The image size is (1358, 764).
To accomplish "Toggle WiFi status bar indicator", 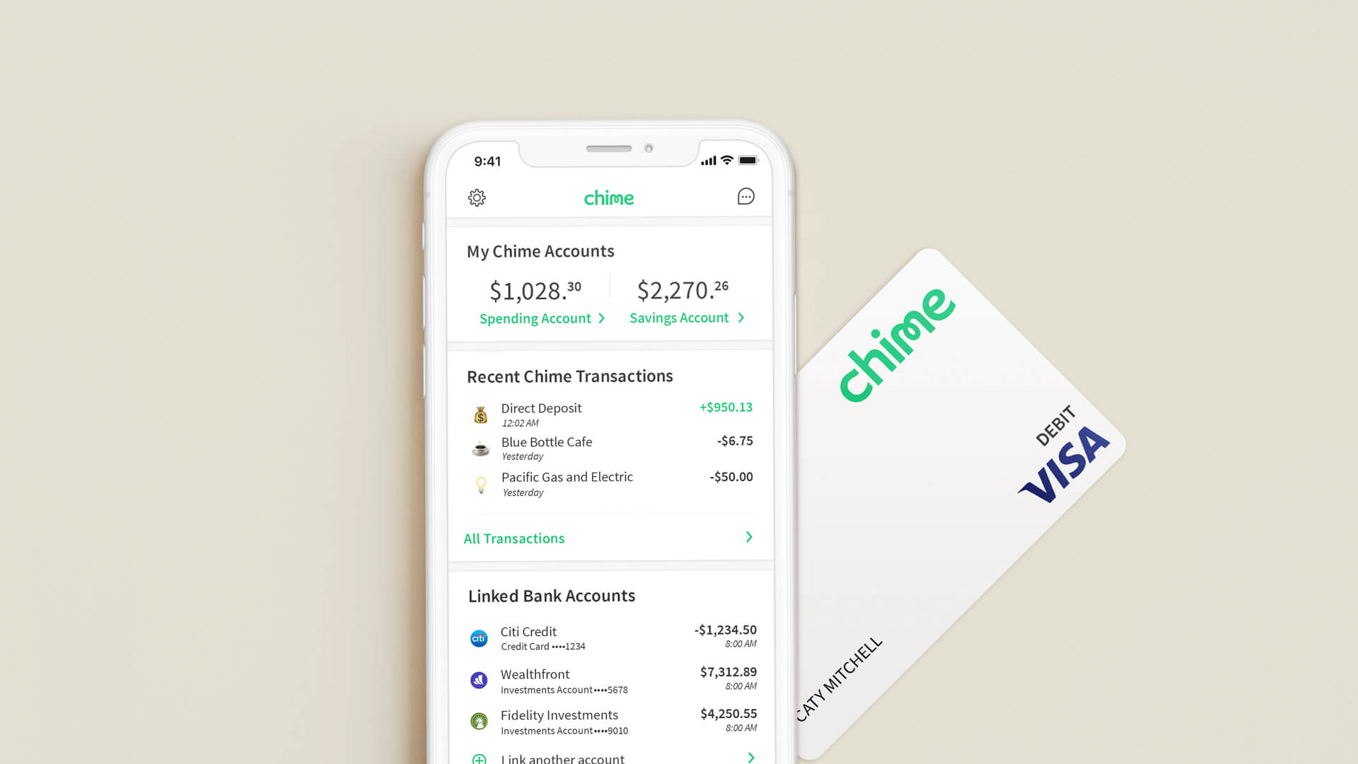I will pos(726,159).
